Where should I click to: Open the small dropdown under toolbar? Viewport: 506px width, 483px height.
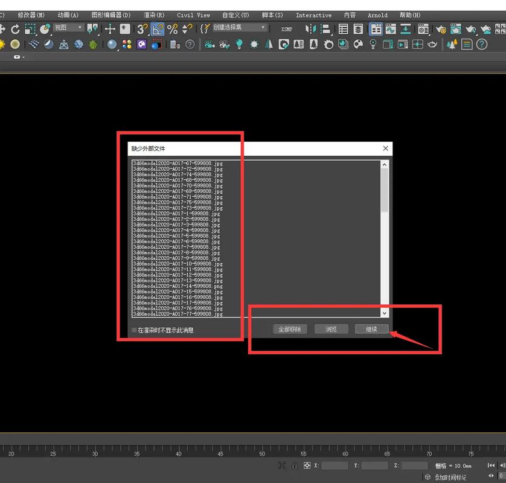tap(19, 57)
